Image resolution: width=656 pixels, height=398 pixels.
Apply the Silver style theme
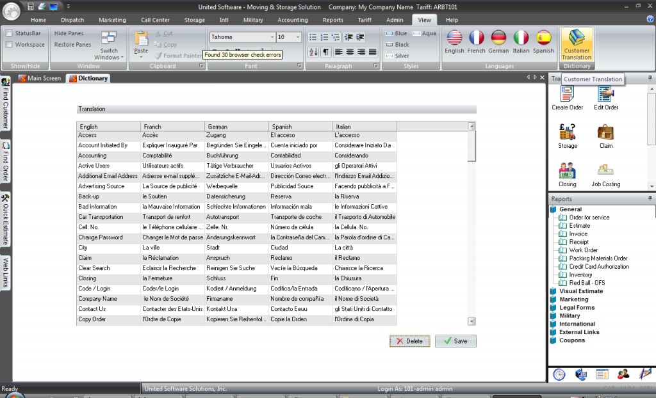click(x=397, y=56)
